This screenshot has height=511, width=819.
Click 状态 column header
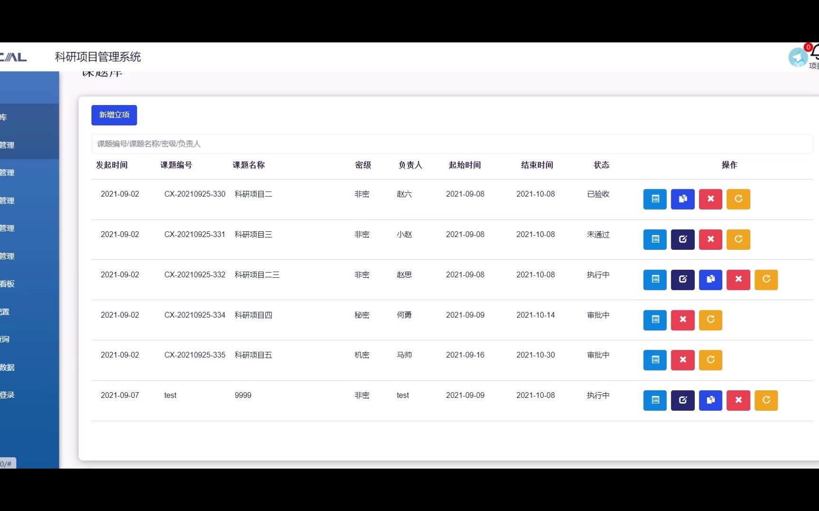click(601, 165)
